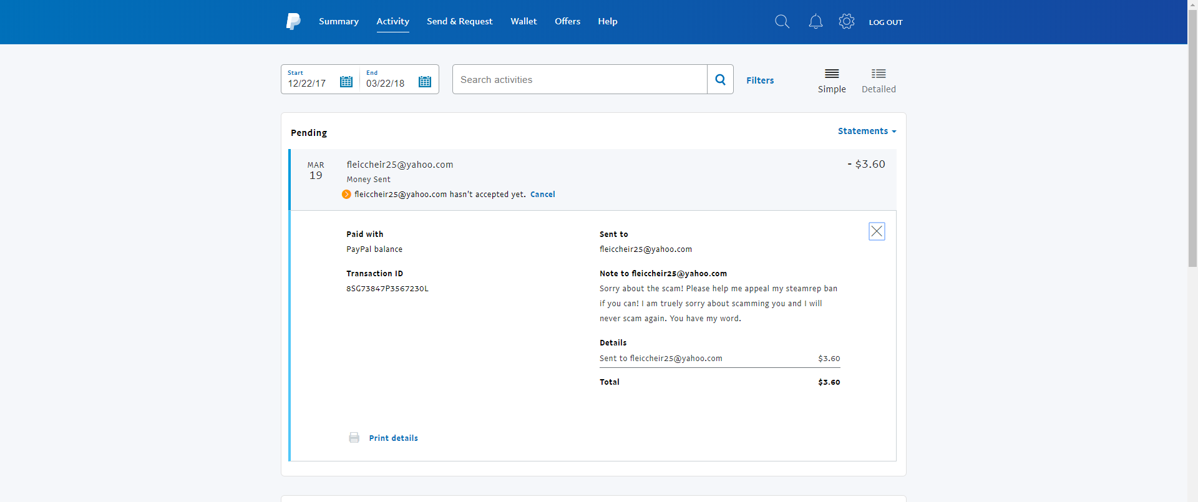Go to the Summary tab

coord(339,21)
